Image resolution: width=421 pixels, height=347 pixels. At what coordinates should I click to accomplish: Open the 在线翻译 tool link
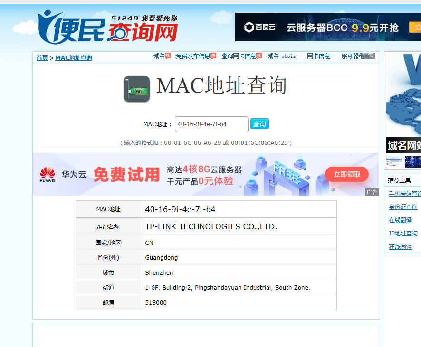click(400, 220)
